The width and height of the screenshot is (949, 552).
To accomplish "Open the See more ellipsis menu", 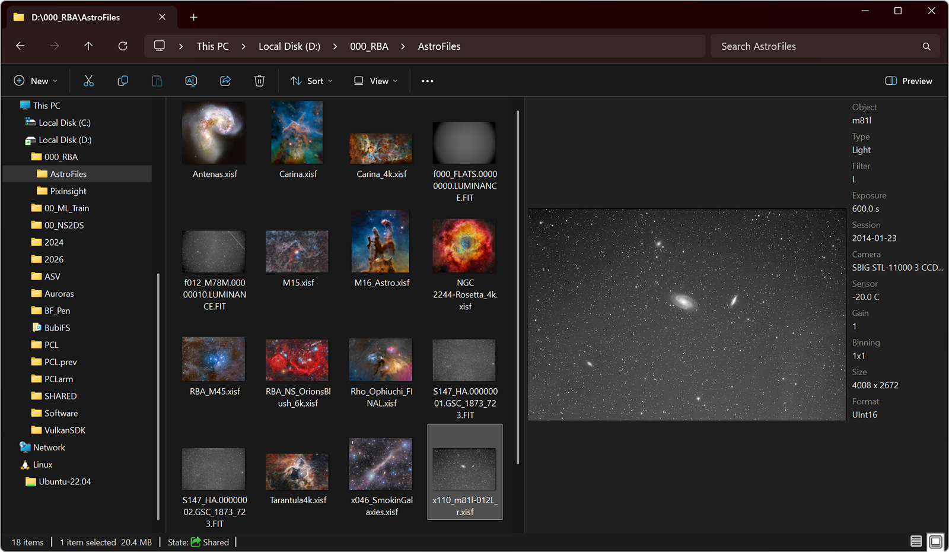I will point(427,81).
